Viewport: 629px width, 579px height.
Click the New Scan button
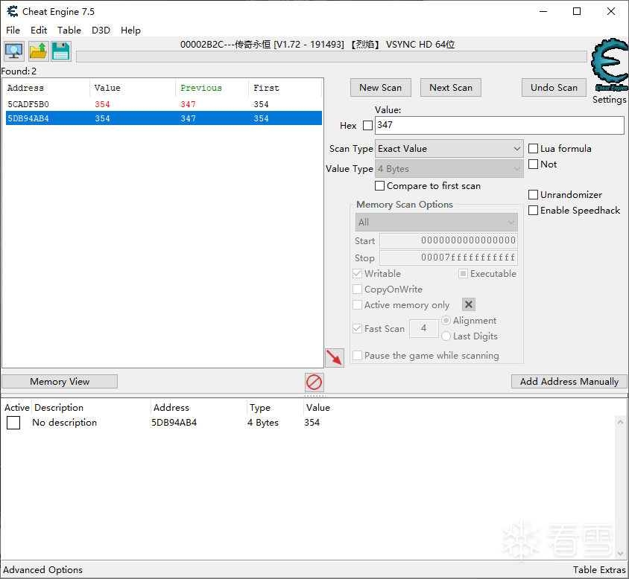pos(381,87)
